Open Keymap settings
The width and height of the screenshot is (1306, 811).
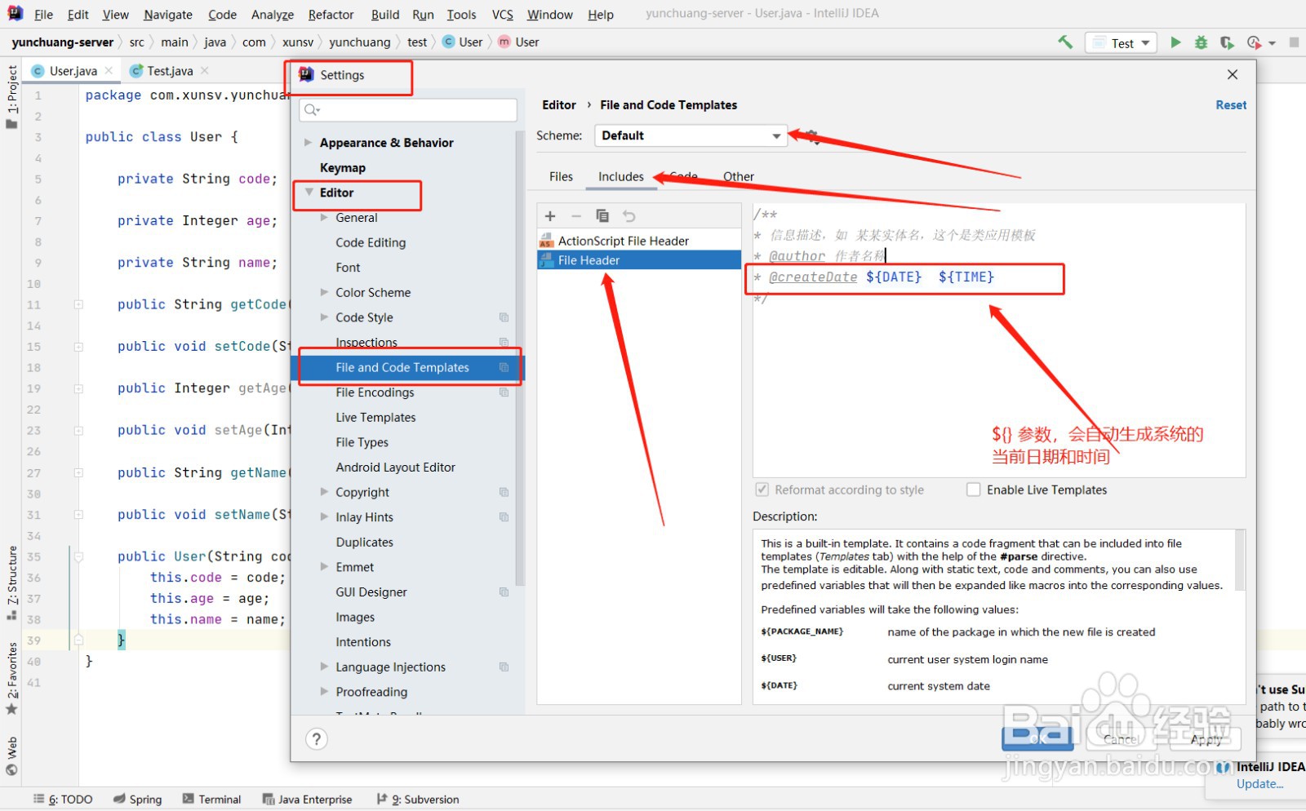pos(342,168)
